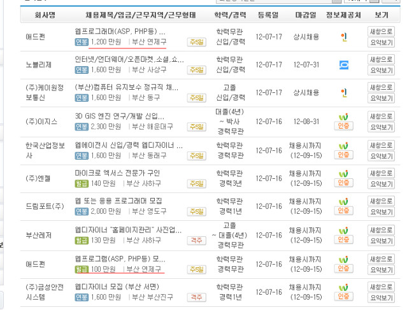Click the 학력/경력 column header

point(230,15)
